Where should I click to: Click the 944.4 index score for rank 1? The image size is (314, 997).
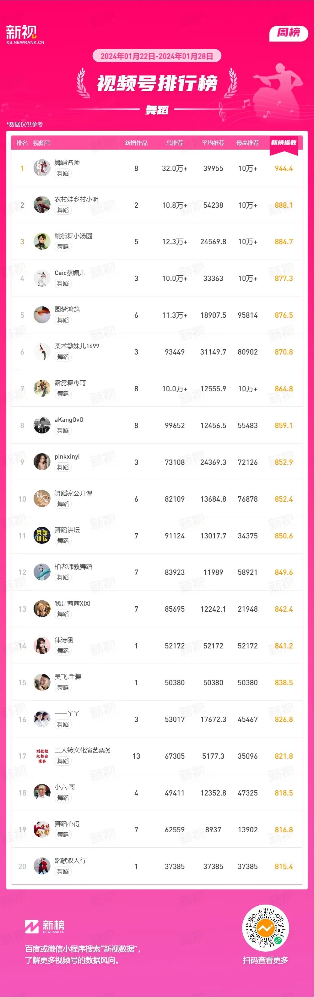click(284, 168)
